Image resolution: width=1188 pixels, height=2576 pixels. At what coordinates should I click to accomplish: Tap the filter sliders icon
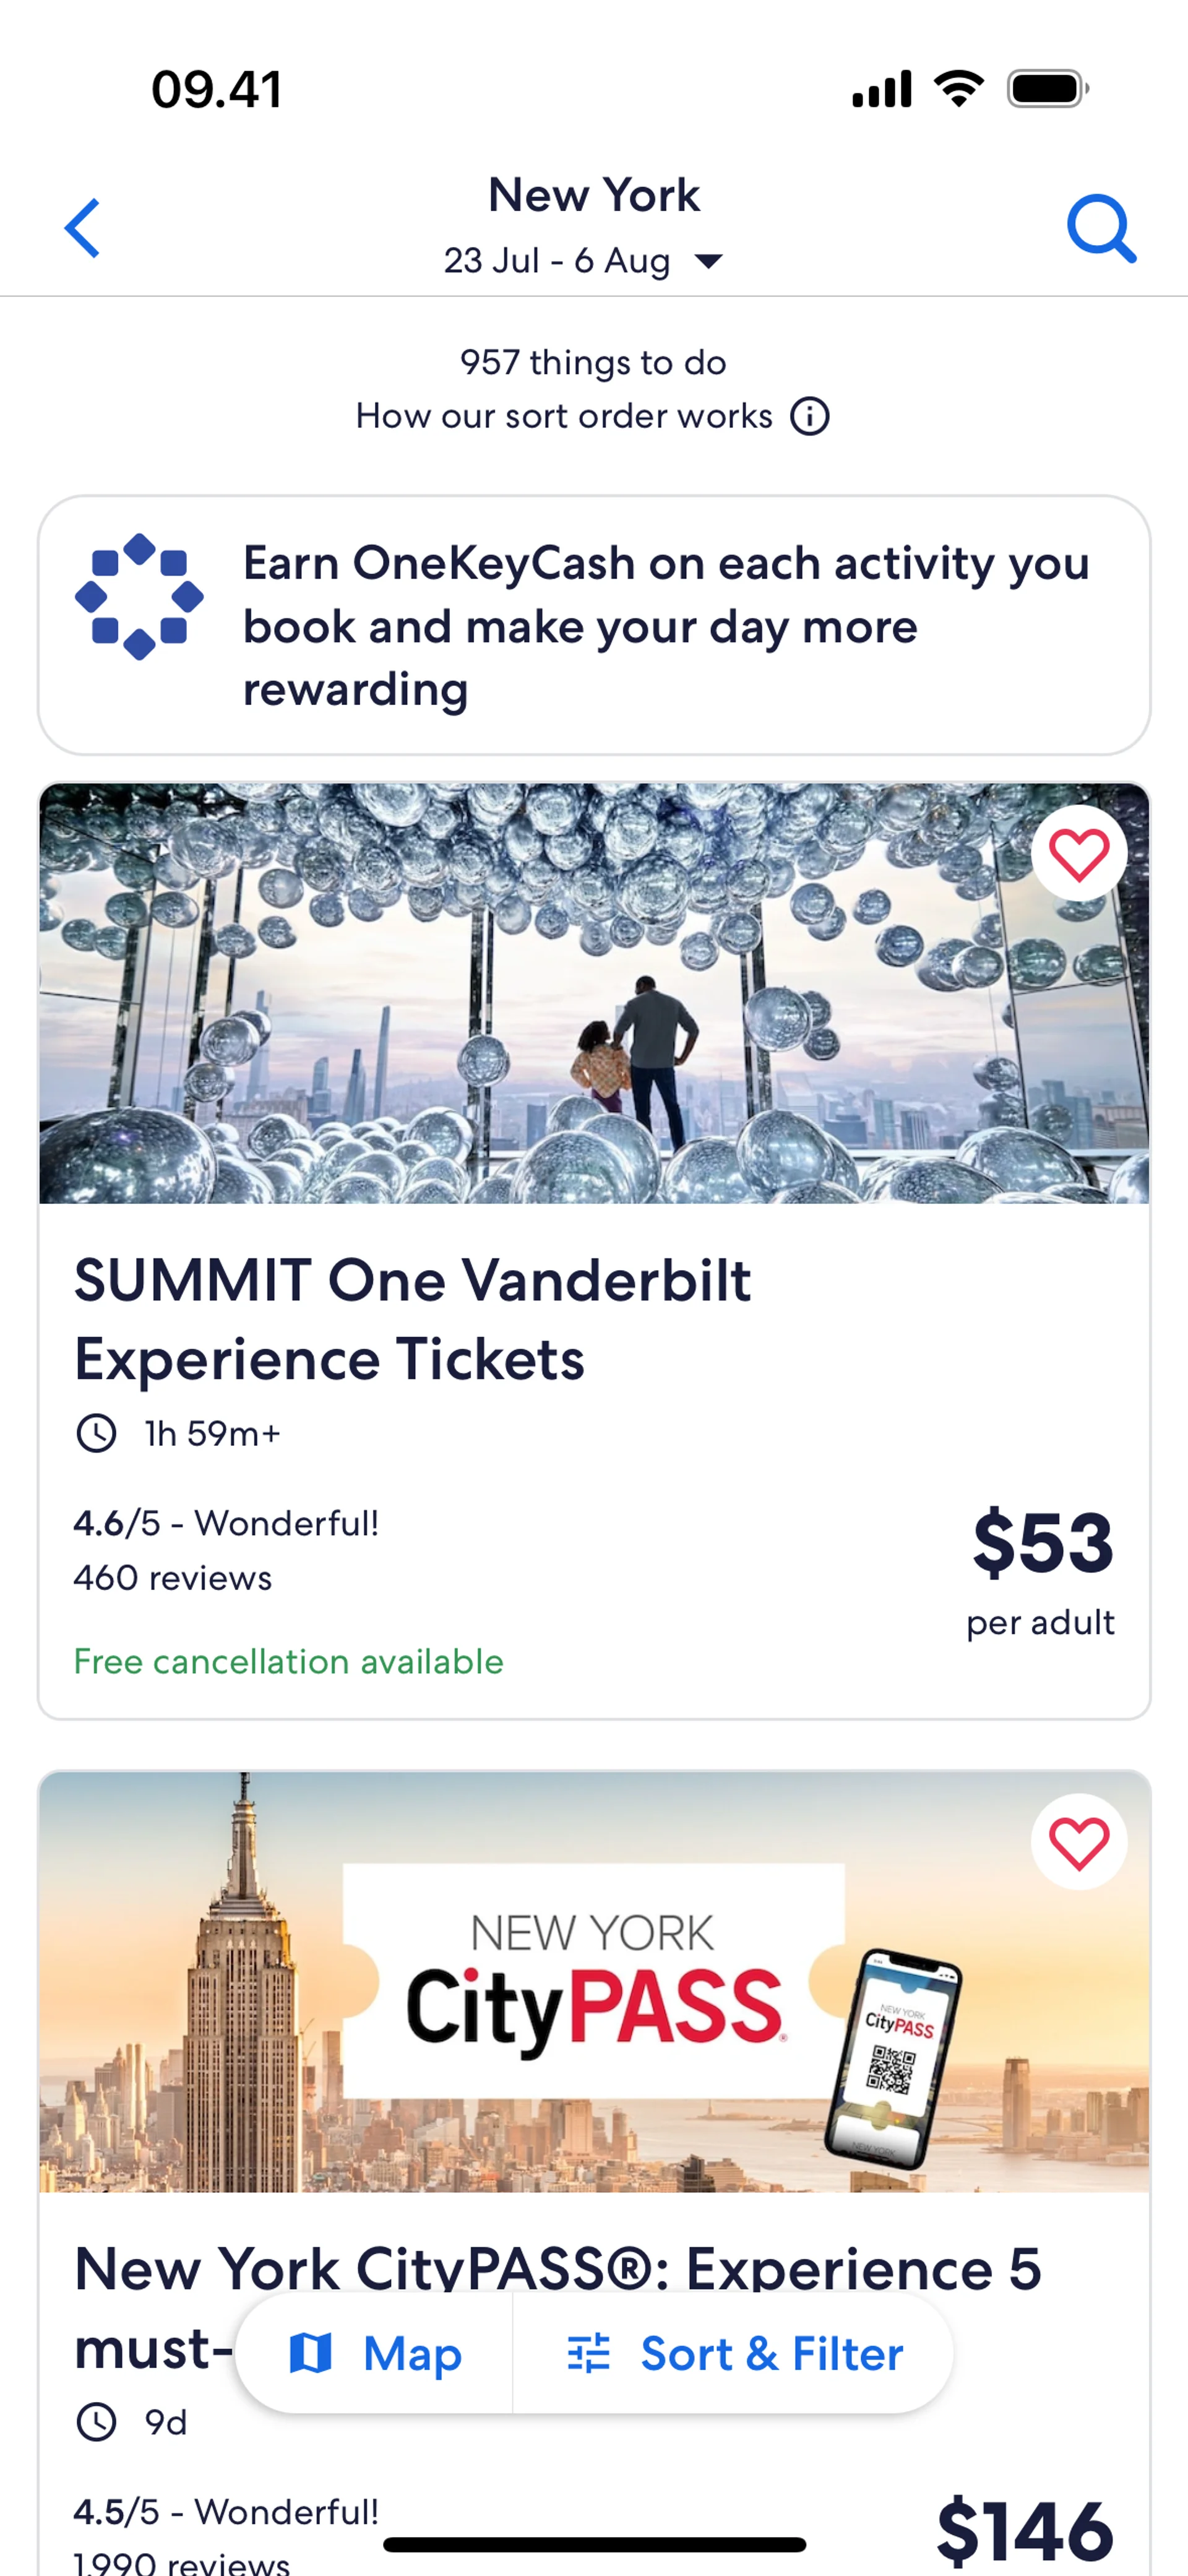588,2353
